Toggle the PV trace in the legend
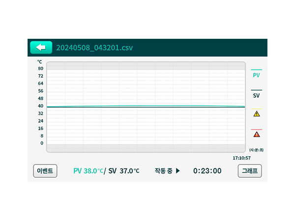 (x=256, y=75)
